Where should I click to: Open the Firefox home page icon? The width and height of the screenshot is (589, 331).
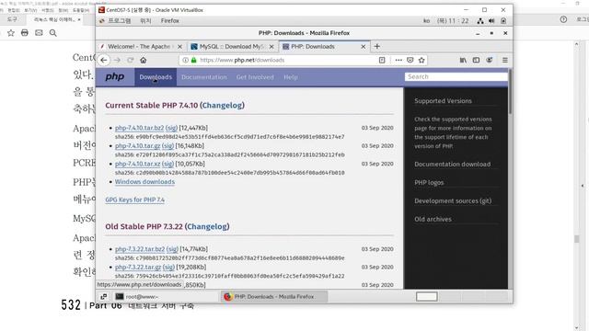[x=144, y=60]
